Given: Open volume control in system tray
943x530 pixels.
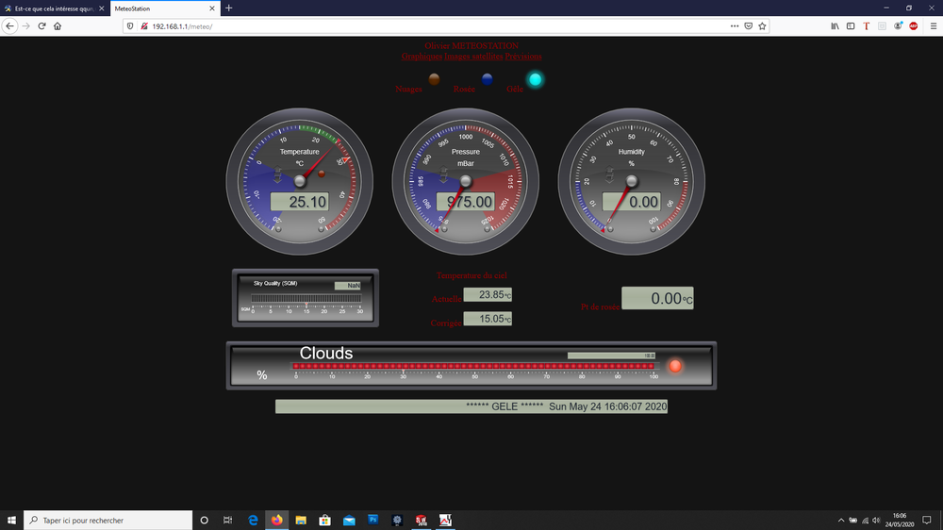Looking at the screenshot, I should 876,521.
